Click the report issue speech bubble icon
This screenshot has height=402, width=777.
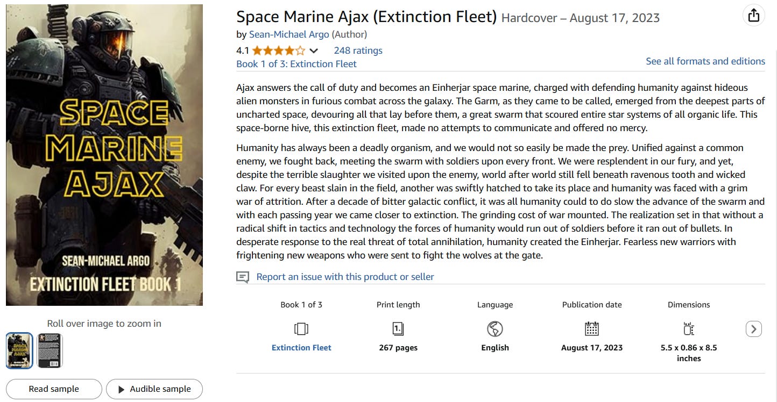coord(243,277)
